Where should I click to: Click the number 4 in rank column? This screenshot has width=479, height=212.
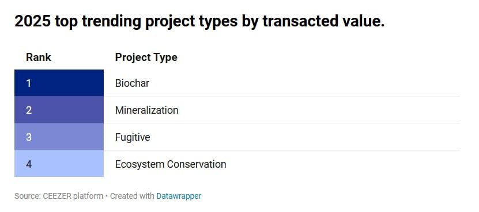[29, 164]
